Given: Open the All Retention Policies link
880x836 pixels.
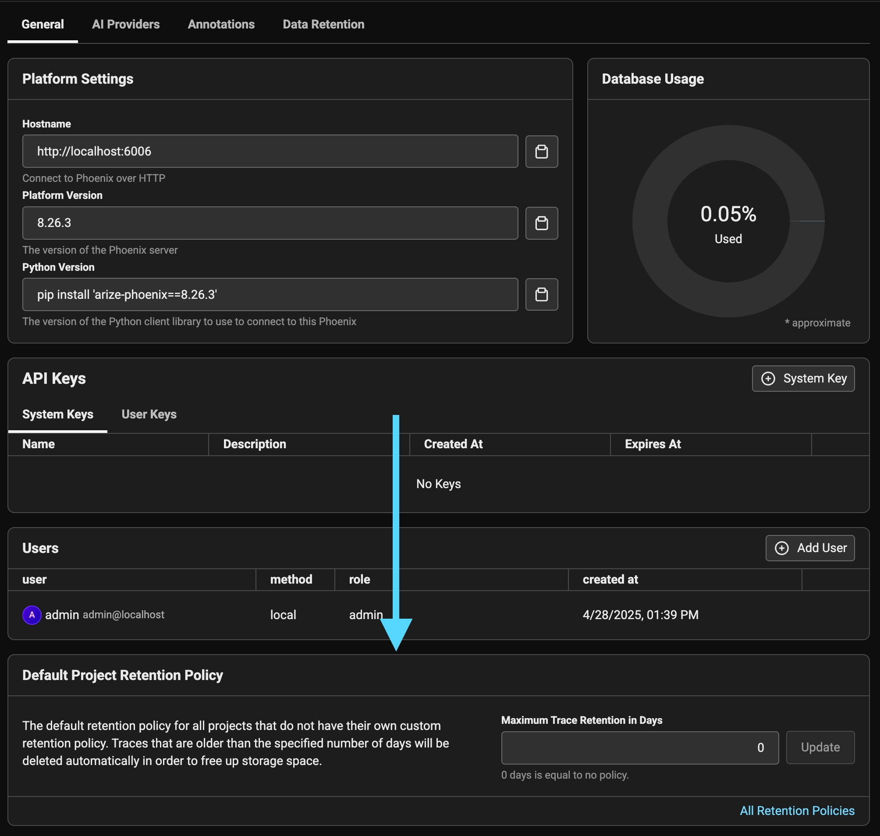Looking at the screenshot, I should click(x=797, y=811).
